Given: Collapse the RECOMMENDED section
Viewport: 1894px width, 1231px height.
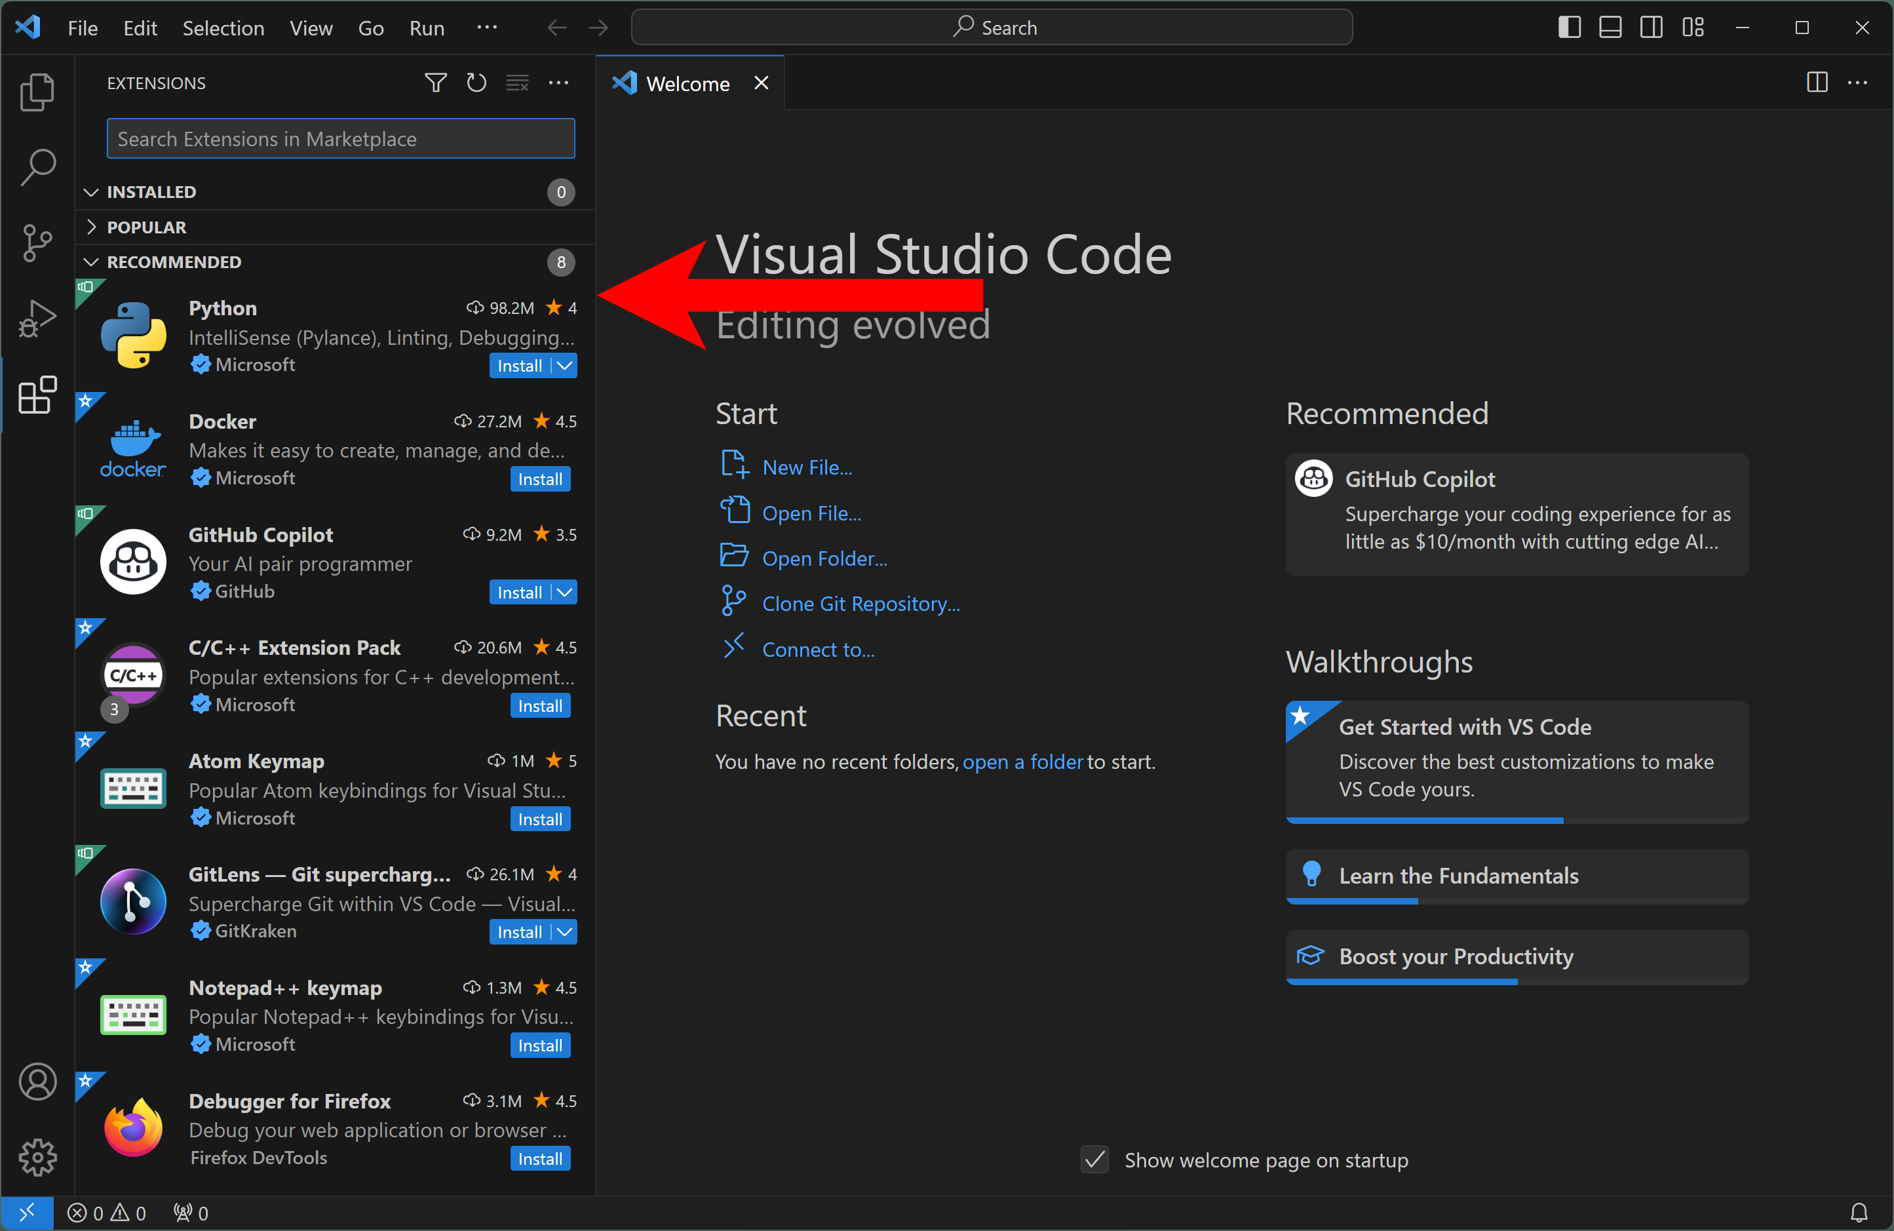Looking at the screenshot, I should coord(334,262).
